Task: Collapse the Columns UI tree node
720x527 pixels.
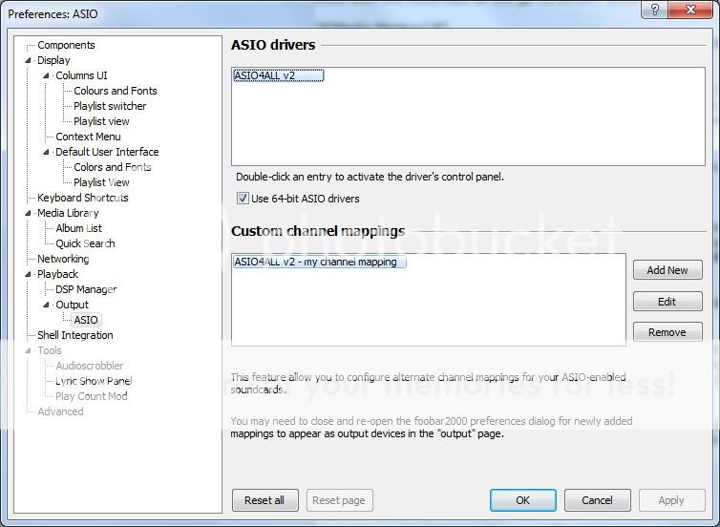Action: (46, 75)
